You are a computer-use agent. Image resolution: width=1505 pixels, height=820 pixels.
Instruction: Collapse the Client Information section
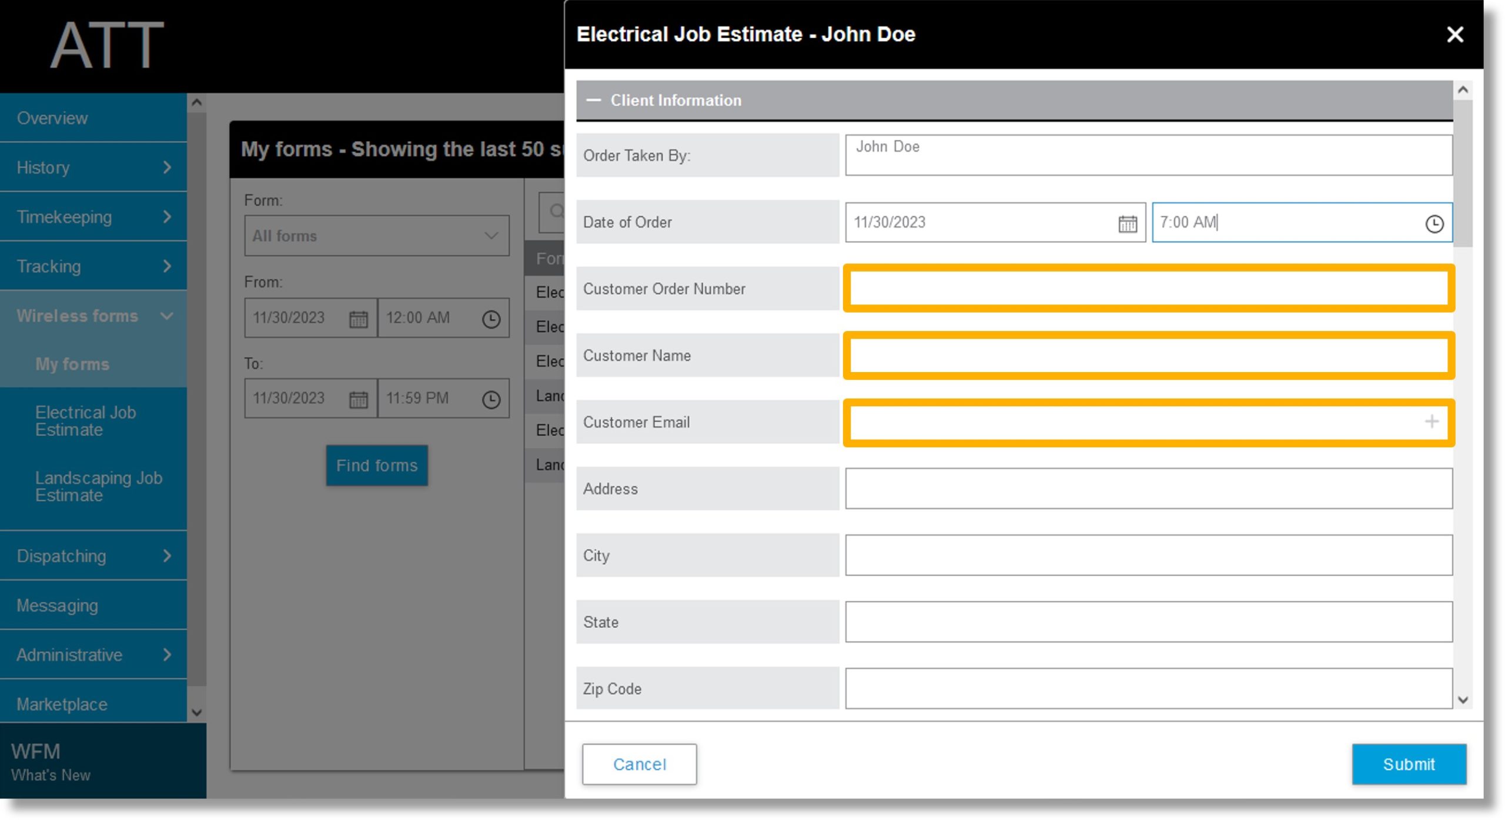[594, 100]
